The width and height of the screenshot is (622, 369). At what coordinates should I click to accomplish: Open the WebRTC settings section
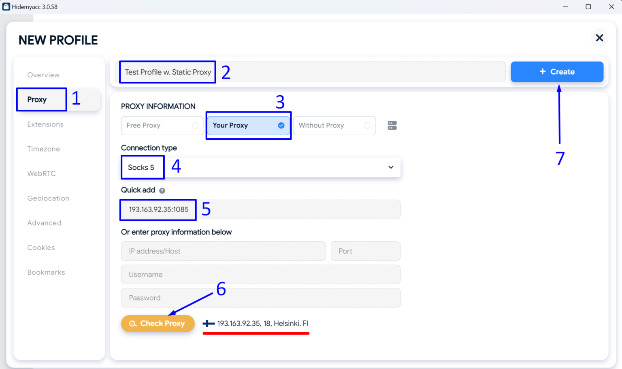pos(42,173)
